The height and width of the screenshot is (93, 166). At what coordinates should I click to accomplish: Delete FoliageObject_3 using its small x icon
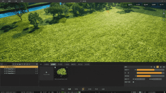coord(36,69)
